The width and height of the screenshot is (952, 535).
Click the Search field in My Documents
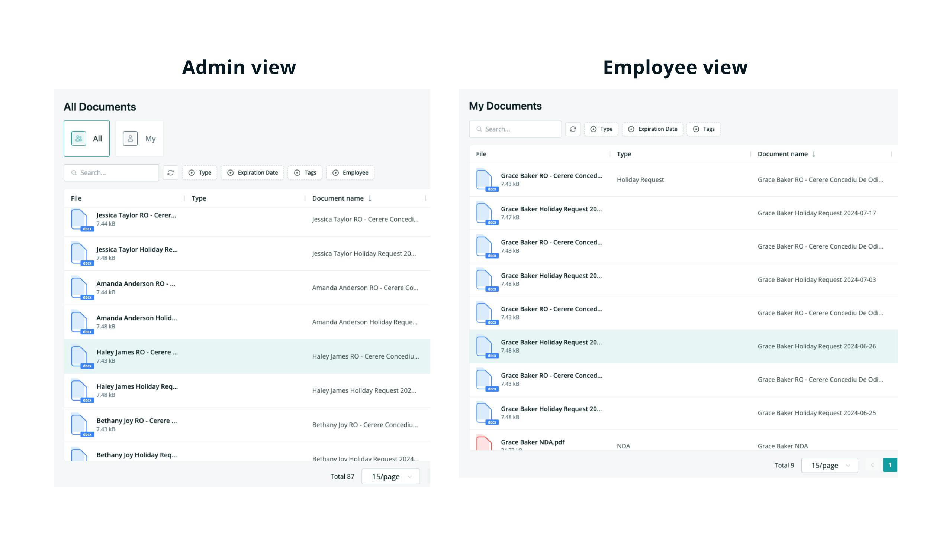click(515, 129)
